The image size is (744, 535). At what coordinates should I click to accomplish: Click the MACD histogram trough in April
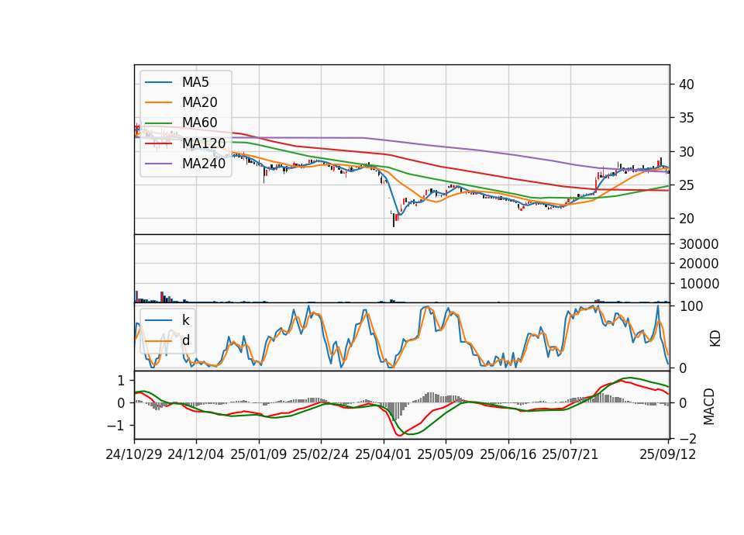(394, 411)
